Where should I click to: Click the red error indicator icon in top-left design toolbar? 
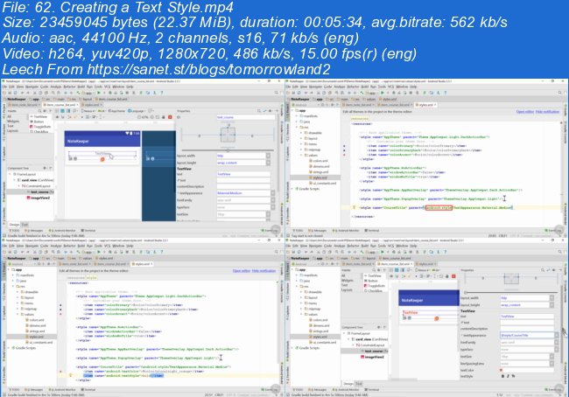(170, 117)
